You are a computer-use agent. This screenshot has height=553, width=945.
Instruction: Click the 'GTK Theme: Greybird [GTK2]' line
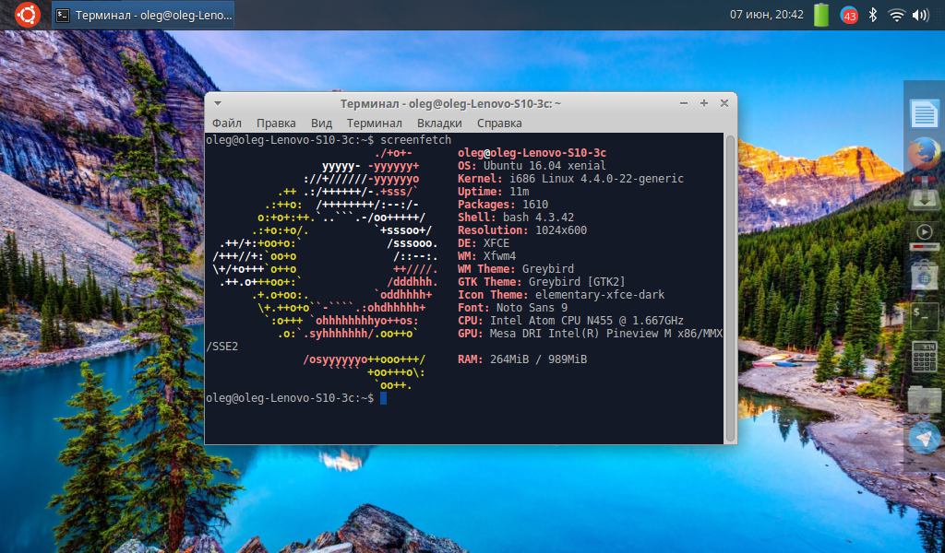coord(541,282)
